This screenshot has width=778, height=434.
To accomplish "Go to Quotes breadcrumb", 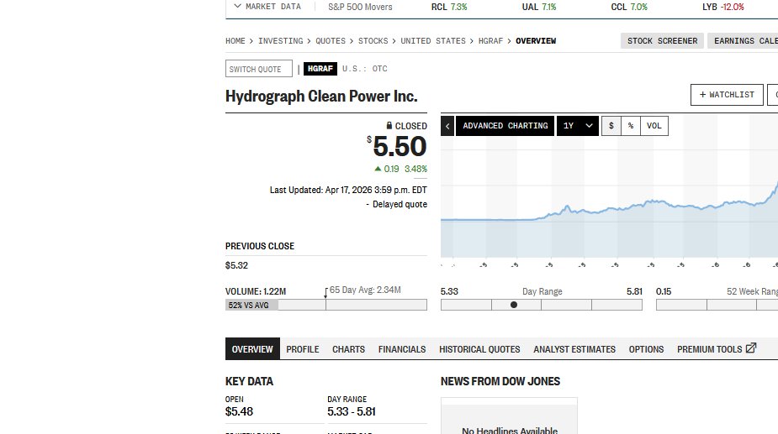I will tap(331, 40).
